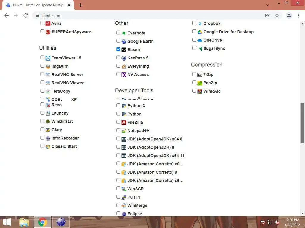Click the network tray icon
This screenshot has width=305, height=228.
coord(270,222)
